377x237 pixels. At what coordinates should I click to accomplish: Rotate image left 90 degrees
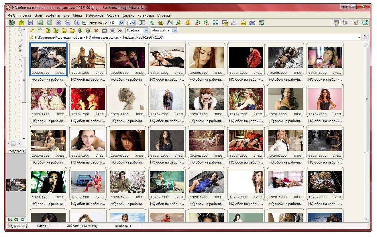(x=197, y=23)
